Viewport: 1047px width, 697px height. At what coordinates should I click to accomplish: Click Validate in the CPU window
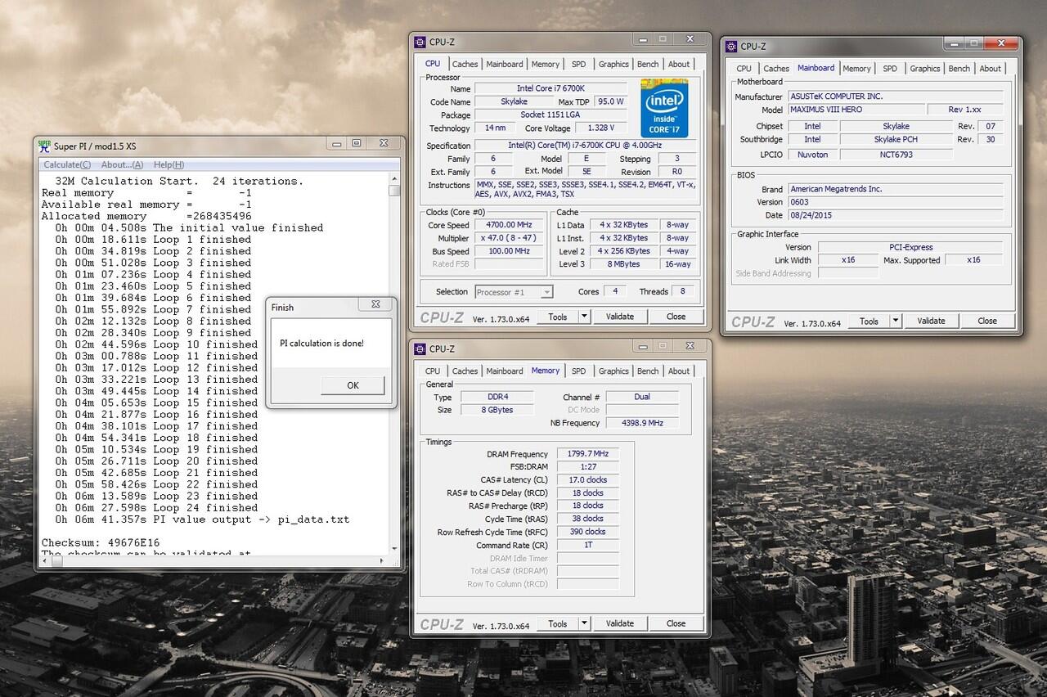pyautogui.click(x=619, y=317)
